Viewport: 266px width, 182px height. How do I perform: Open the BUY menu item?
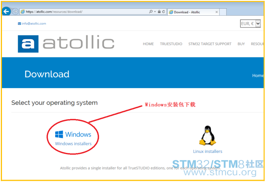coord(241,44)
